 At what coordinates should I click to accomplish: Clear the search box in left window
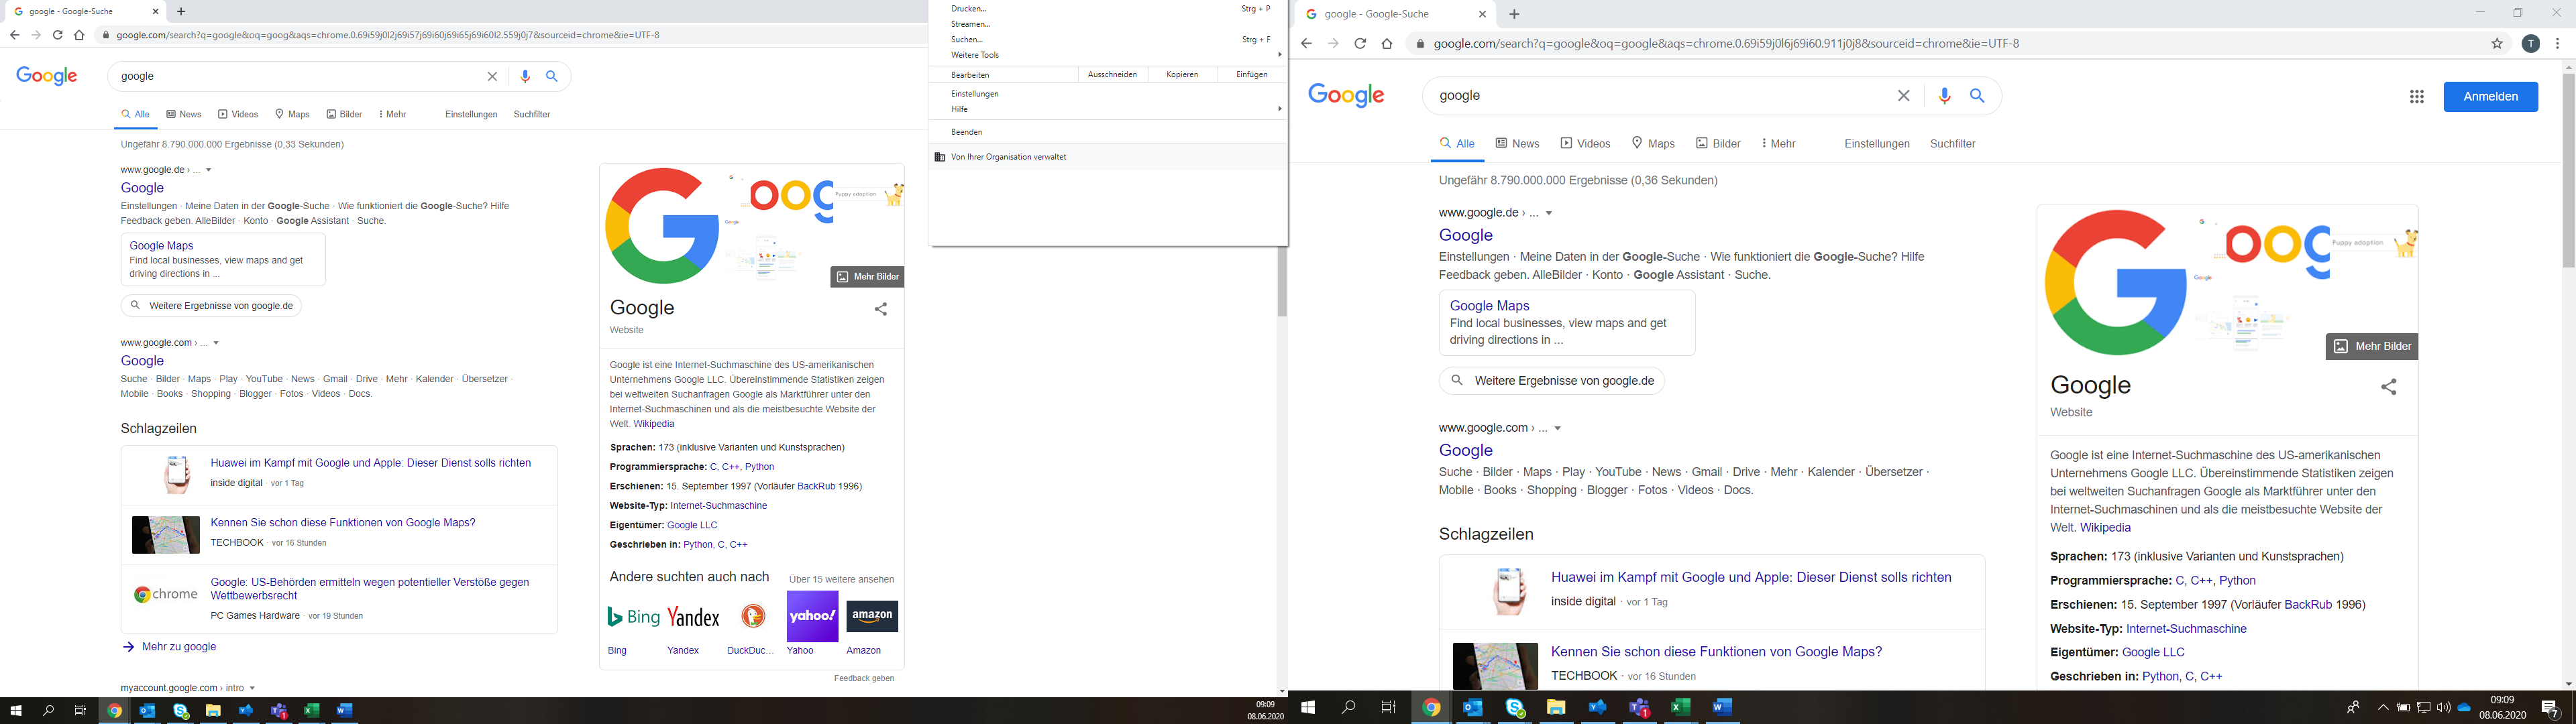492,76
